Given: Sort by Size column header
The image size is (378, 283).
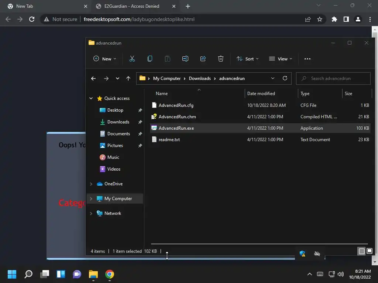Looking at the screenshot, I should point(357,94).
